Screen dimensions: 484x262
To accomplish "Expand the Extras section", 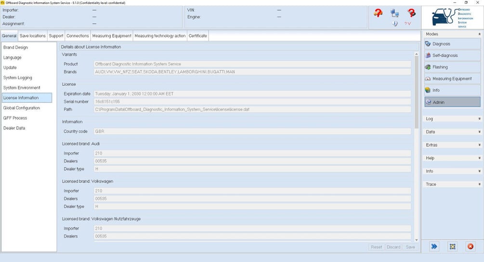I will [453, 145].
